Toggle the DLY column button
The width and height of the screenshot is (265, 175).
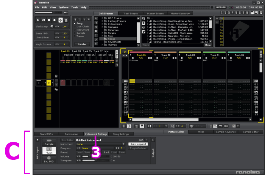226,126
